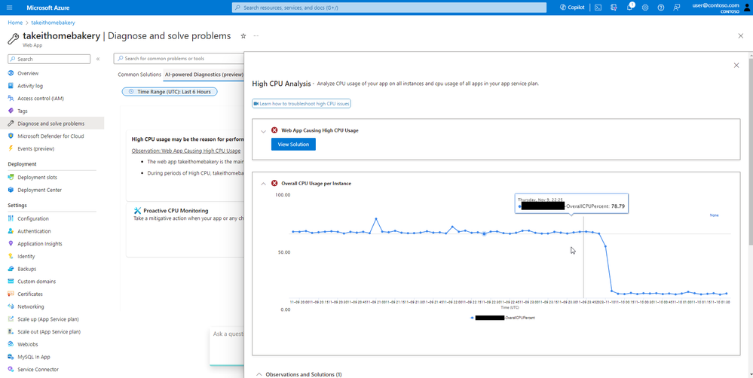Favorite this page with the star icon
The height and width of the screenshot is (378, 753).
click(243, 36)
